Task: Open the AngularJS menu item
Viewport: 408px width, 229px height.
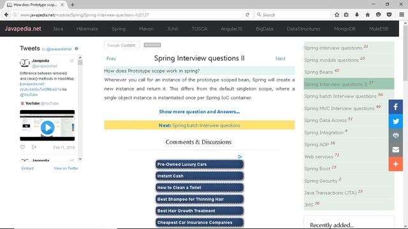Action: (231, 29)
